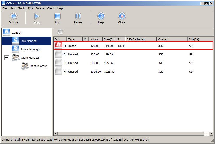
Task: Click the RAM cache value '1024'
Action: pos(121,46)
